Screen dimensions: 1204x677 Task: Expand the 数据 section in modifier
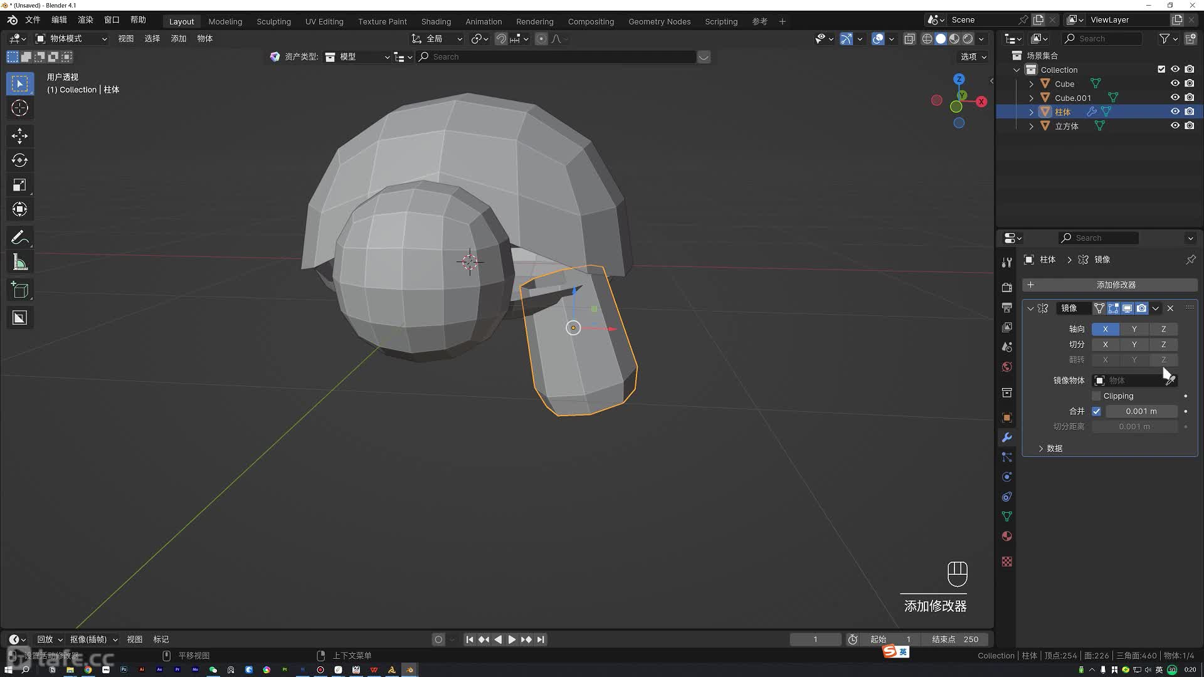pyautogui.click(x=1042, y=449)
